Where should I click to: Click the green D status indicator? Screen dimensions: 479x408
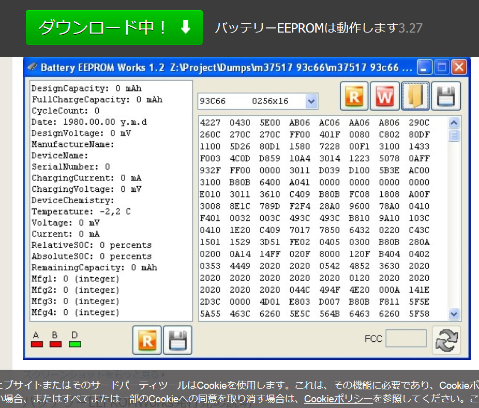coord(75,344)
